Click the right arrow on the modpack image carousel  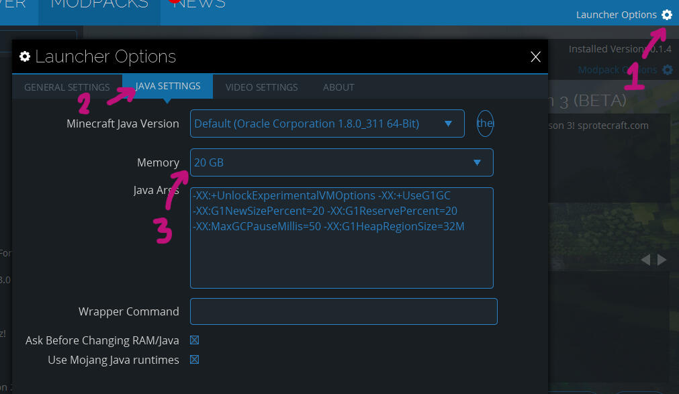(x=662, y=260)
